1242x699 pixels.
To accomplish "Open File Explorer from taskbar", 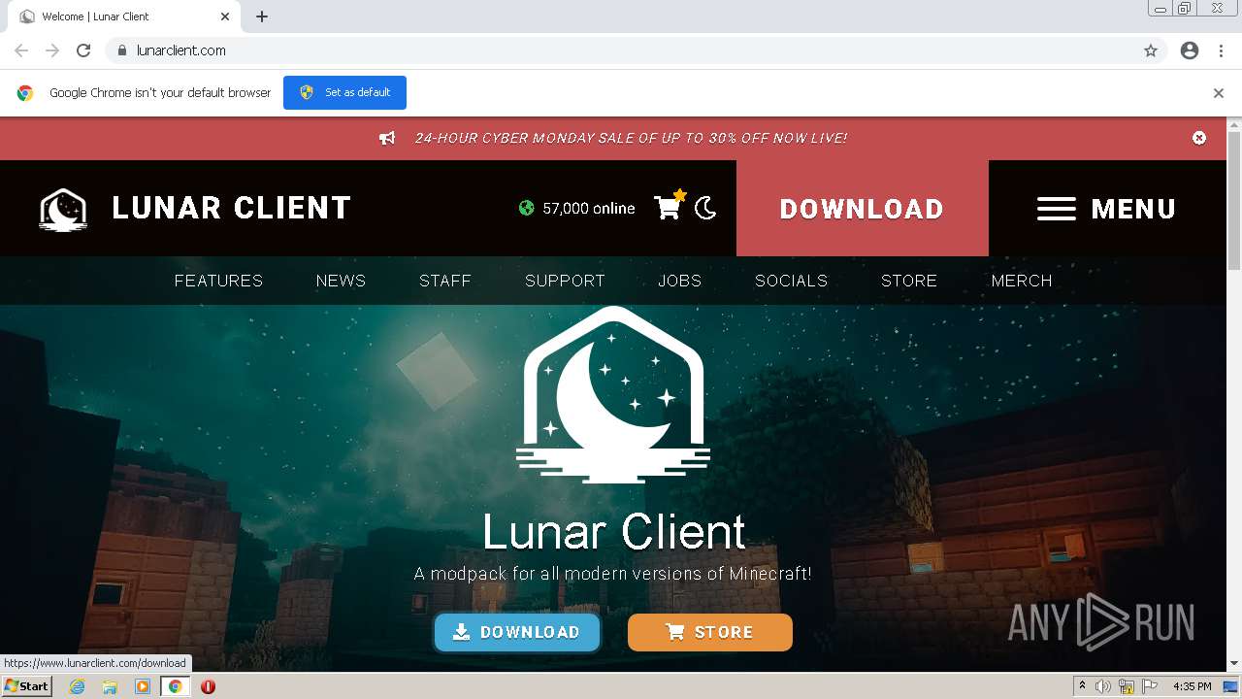I will (x=110, y=686).
